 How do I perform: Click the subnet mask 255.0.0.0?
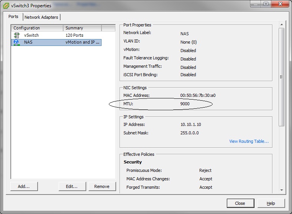(189, 133)
